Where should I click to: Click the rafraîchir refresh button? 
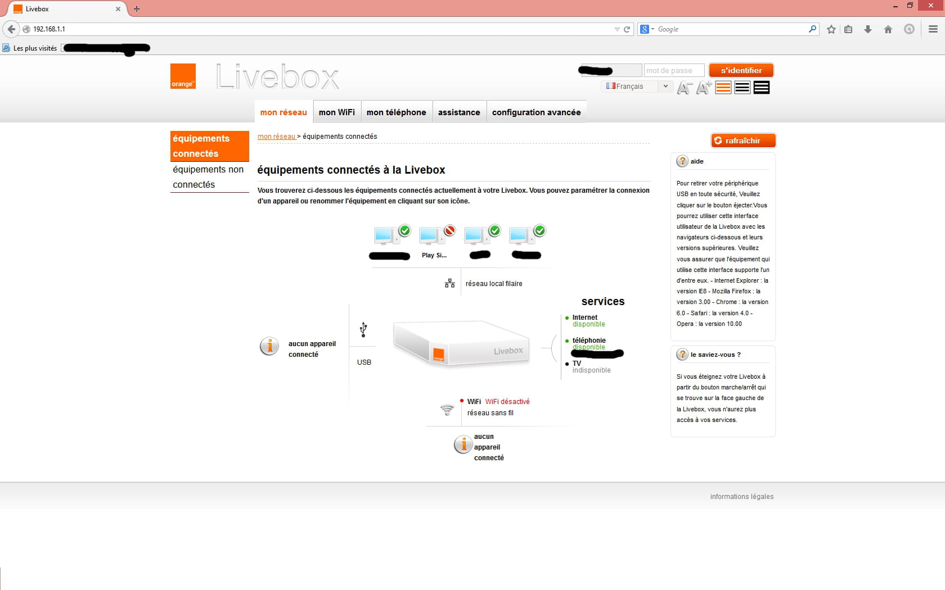coord(743,140)
